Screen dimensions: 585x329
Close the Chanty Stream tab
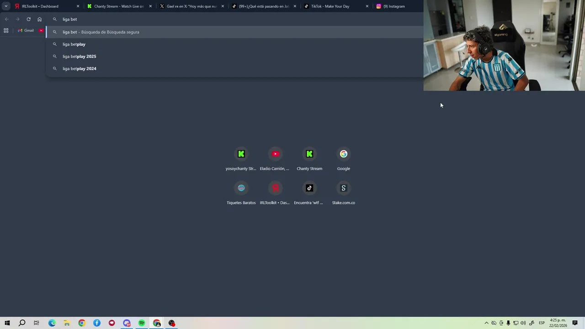tap(150, 6)
